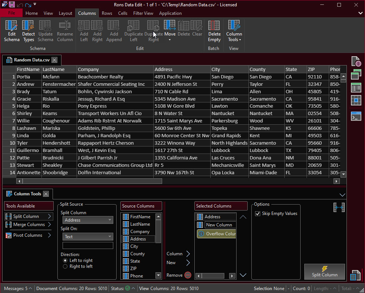The image size is (365, 293).
Task: Select the Merge Columns tool
Action: tap(29, 225)
